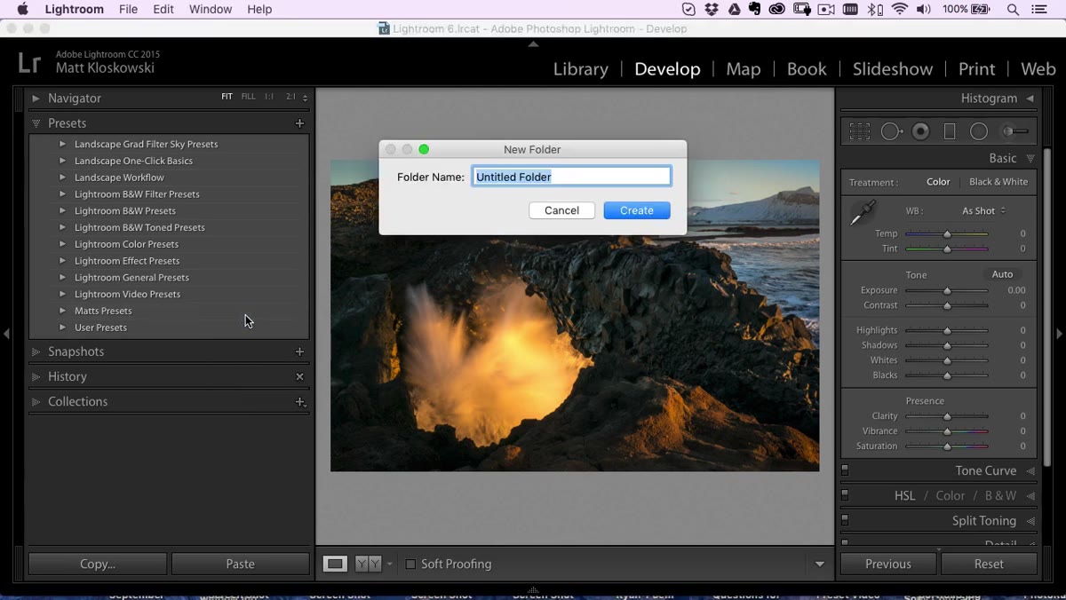Open the Apple menu
This screenshot has height=600, width=1066.
click(22, 9)
